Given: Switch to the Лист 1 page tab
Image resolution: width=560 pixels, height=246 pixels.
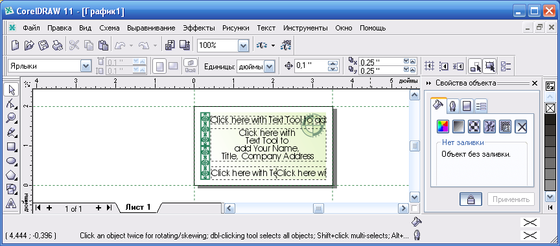Looking at the screenshot, I should pyautogui.click(x=139, y=207).
